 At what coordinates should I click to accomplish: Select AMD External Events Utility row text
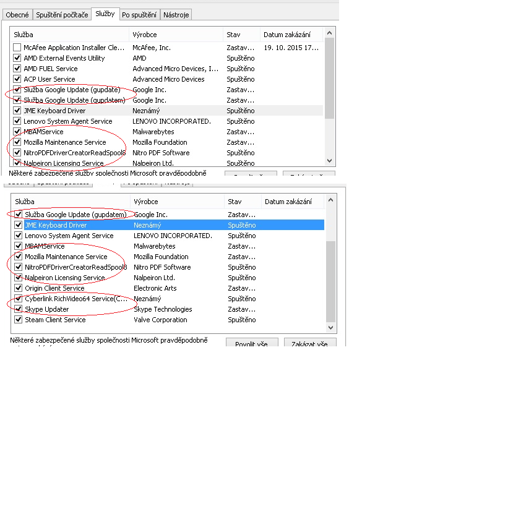(64, 58)
